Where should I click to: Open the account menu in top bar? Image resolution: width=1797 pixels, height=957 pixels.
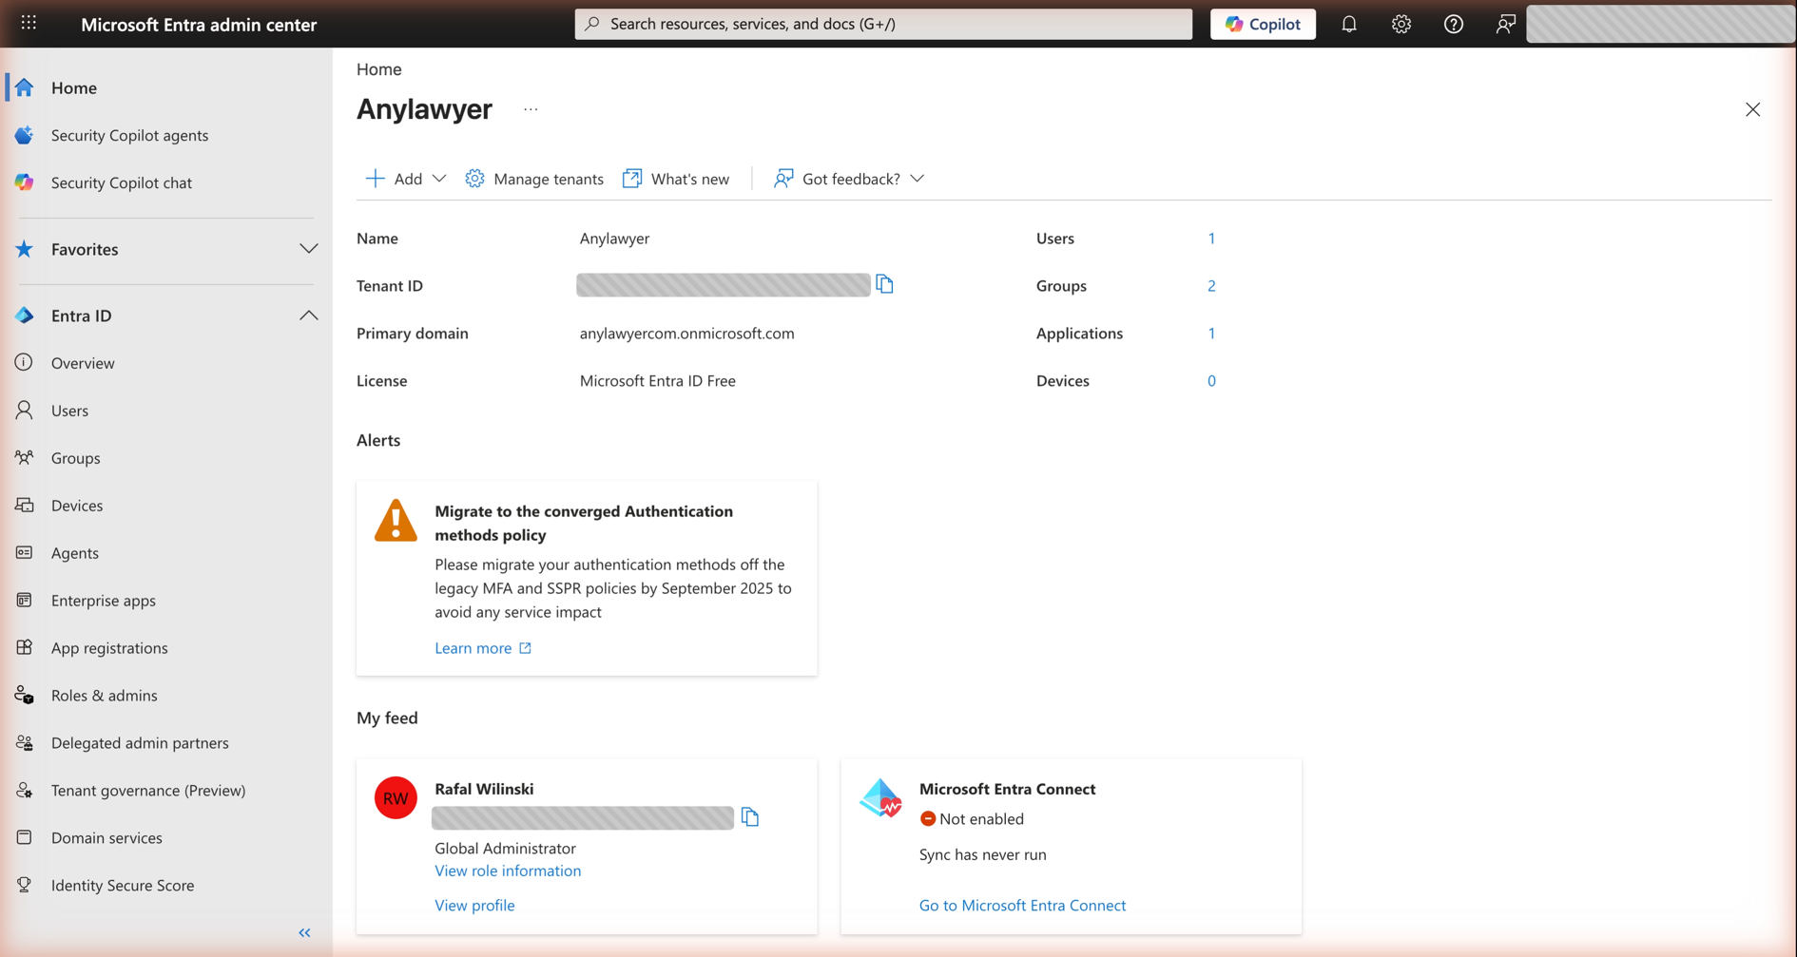1659,24
